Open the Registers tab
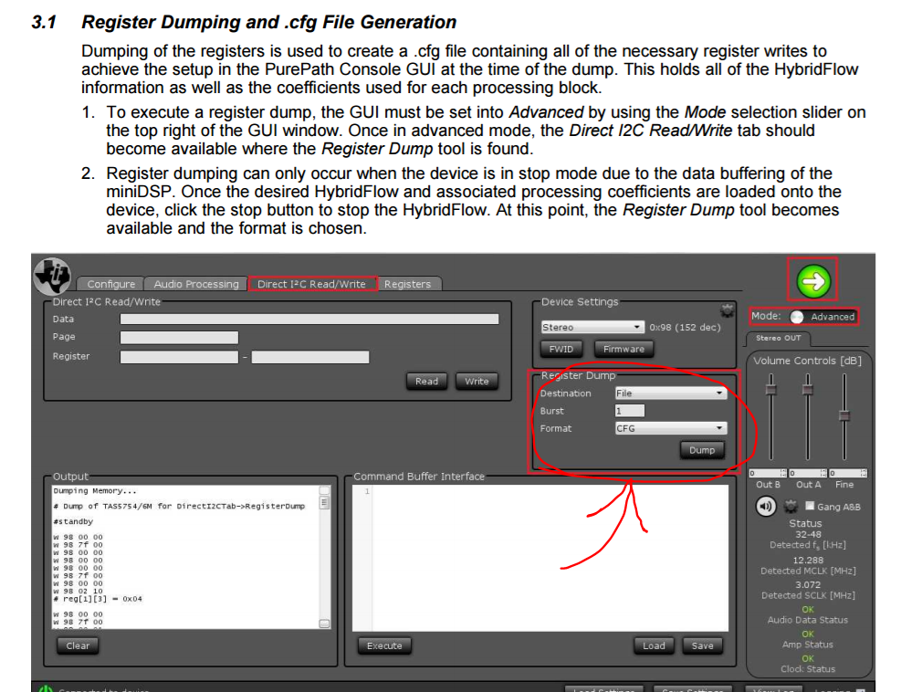 coord(407,284)
